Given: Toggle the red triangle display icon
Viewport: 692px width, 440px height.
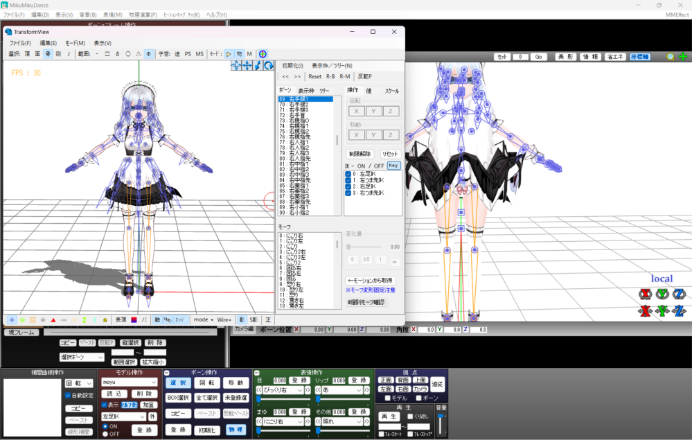Looking at the screenshot, I should point(53,320).
